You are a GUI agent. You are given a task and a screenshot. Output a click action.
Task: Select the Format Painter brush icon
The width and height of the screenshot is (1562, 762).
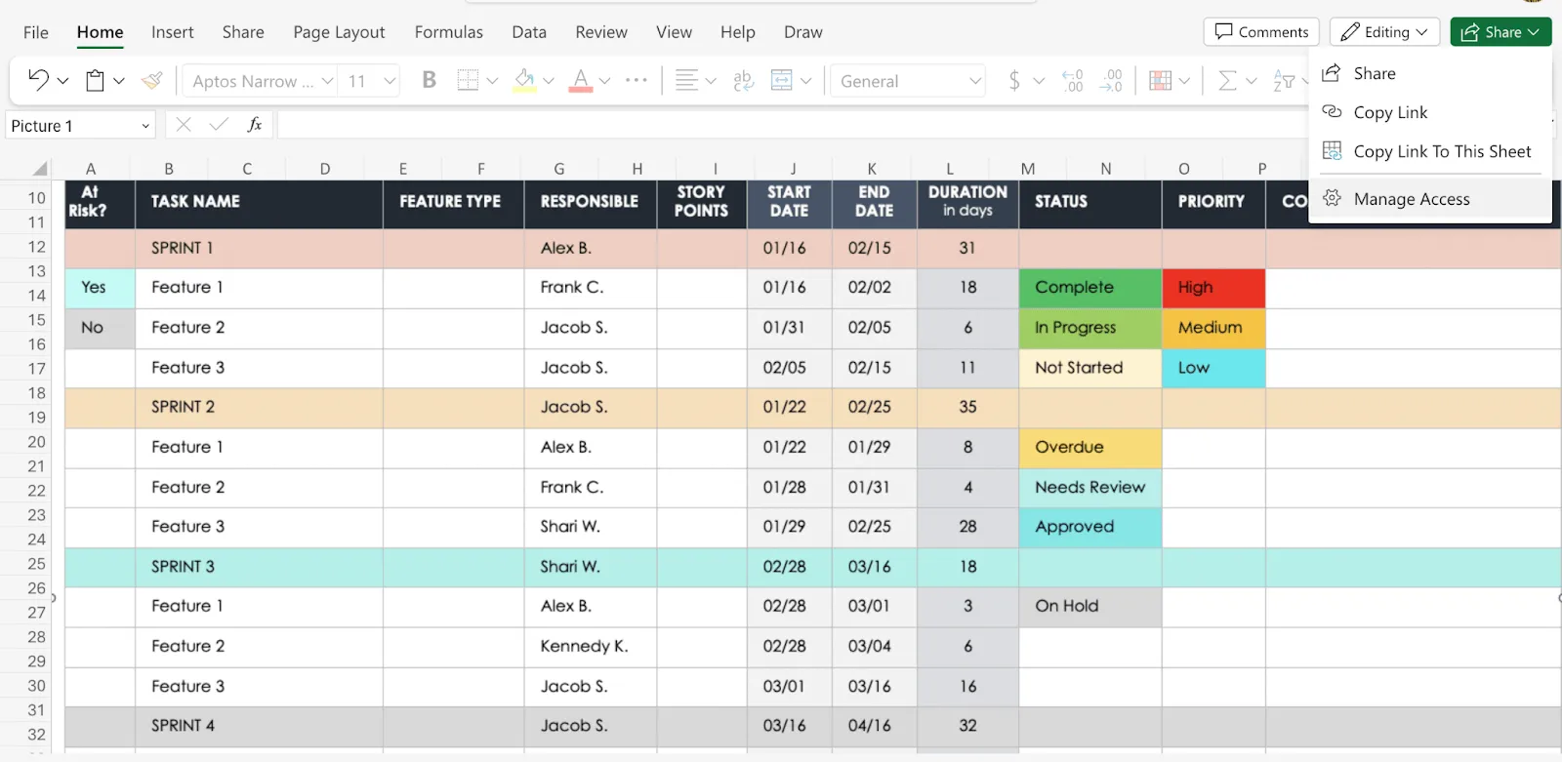(151, 81)
